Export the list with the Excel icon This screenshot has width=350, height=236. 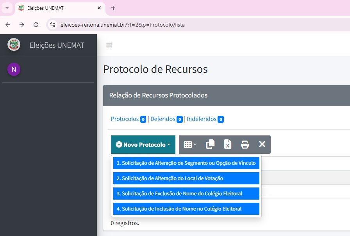click(227, 144)
